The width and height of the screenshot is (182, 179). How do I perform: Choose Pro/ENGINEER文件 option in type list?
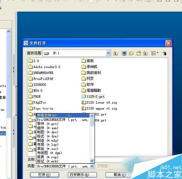pyautogui.click(x=63, y=120)
